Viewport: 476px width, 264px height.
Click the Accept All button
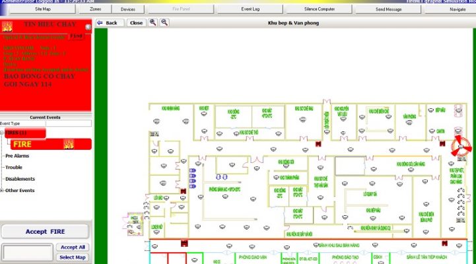click(73, 247)
